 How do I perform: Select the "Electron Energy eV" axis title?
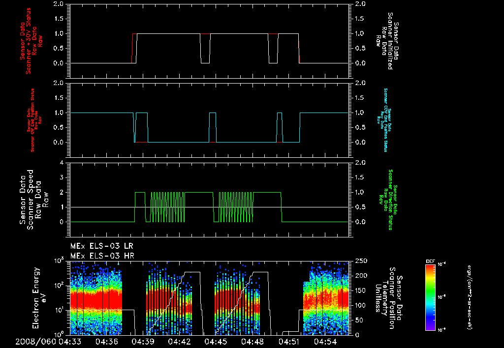tap(40, 298)
